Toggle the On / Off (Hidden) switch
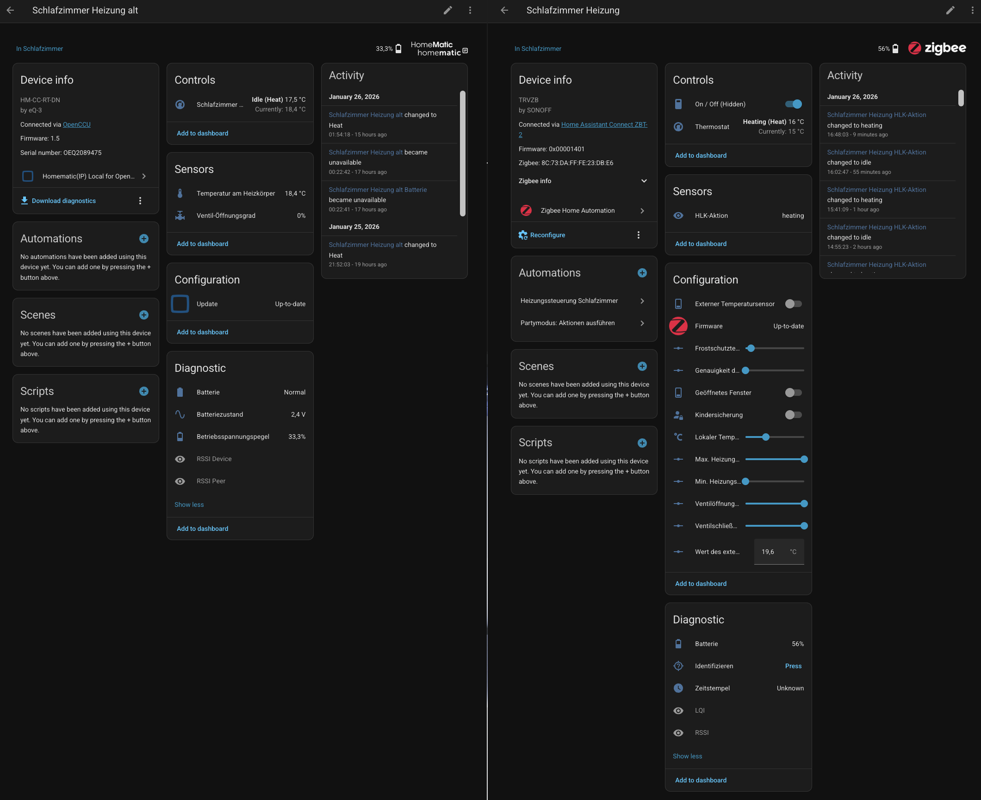The width and height of the screenshot is (981, 800). pyautogui.click(x=793, y=104)
